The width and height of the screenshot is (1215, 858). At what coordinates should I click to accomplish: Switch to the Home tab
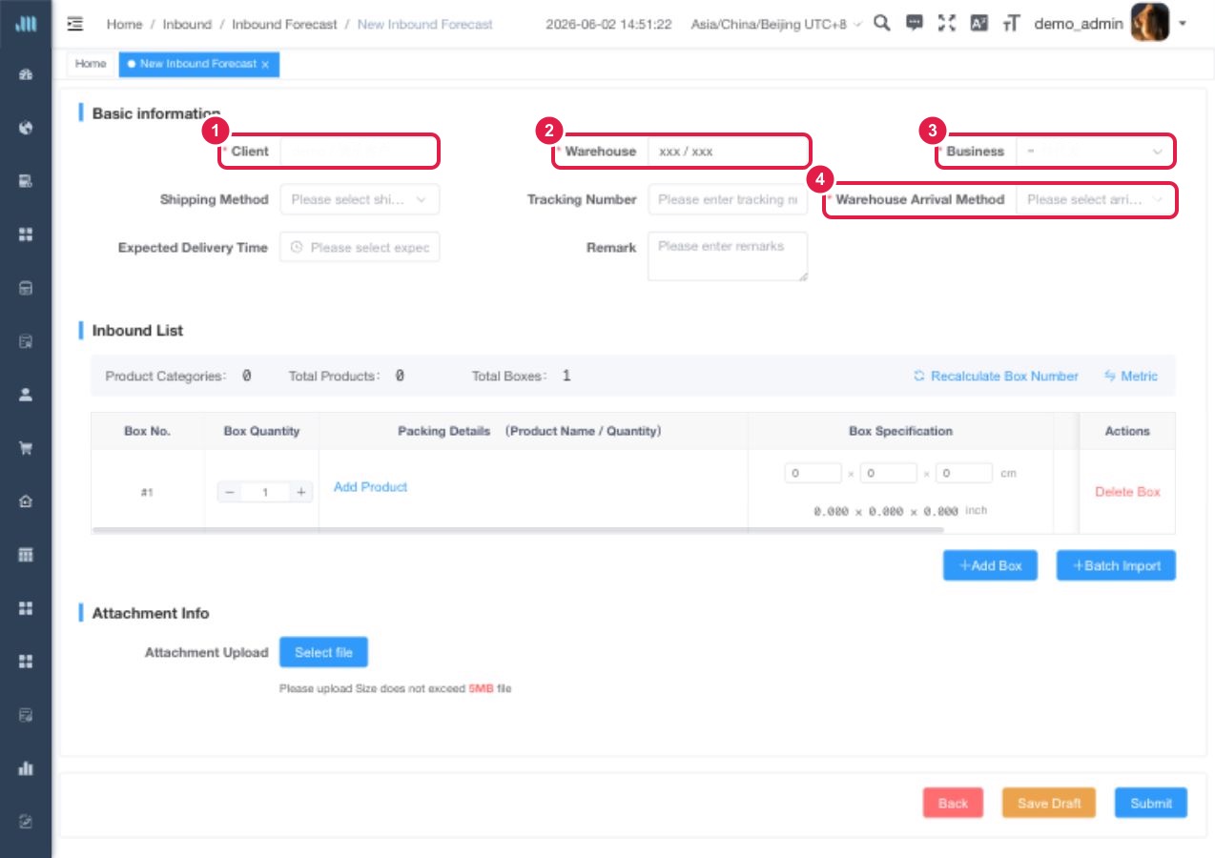pyautogui.click(x=91, y=64)
